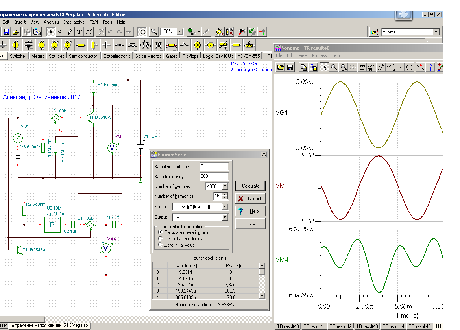
Task: Choose the 'Use initial conditions' option
Action: [x=160, y=239]
